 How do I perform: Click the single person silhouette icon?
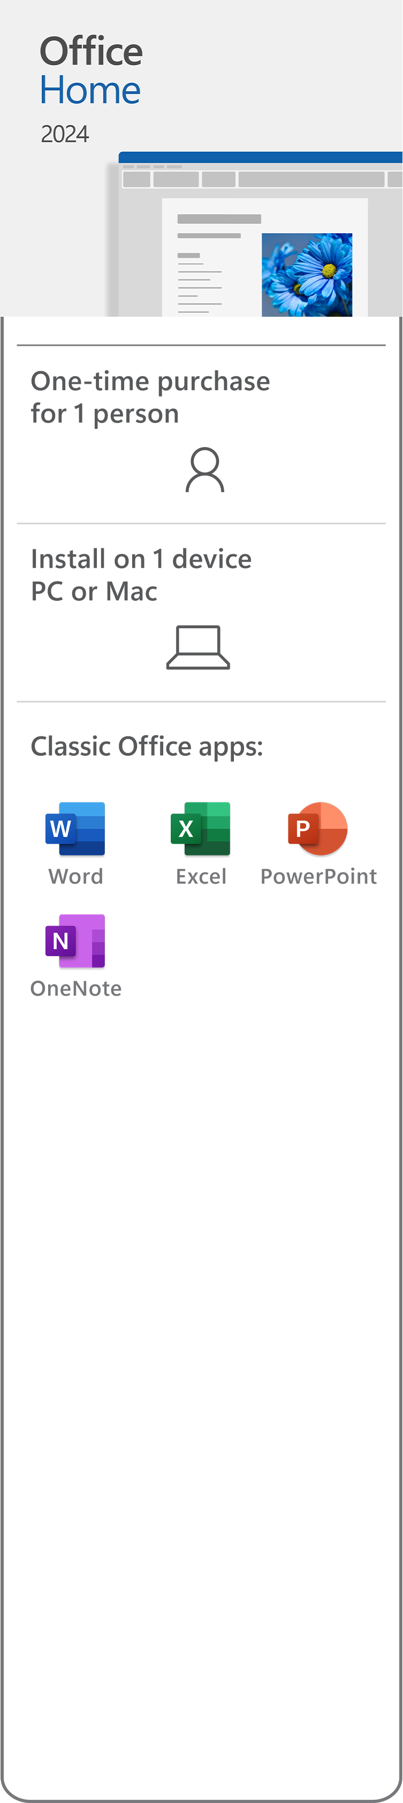click(204, 471)
